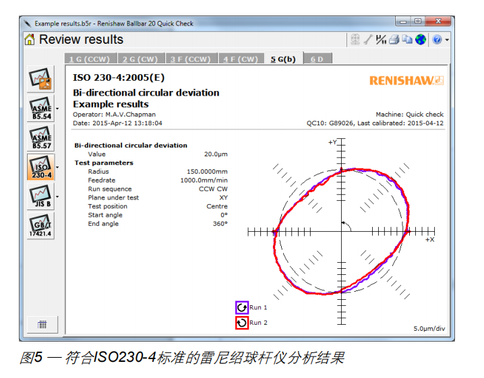Click the Date 2015-Apr-12 line
The height and width of the screenshot is (378, 484).
coord(117,123)
